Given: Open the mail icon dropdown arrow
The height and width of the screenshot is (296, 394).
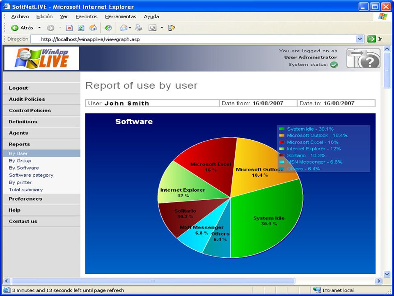Looking at the screenshot, I should pos(130,28).
